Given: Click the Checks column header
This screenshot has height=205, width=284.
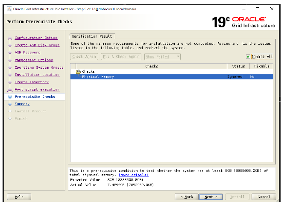Looking at the screenshot, I should click(x=152, y=66).
